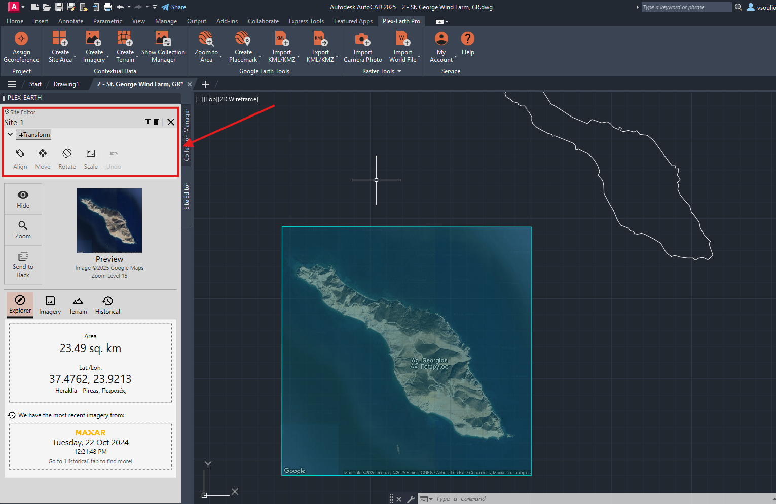Click the command line input field
Viewport: 776px width, 504px height.
pos(603,499)
